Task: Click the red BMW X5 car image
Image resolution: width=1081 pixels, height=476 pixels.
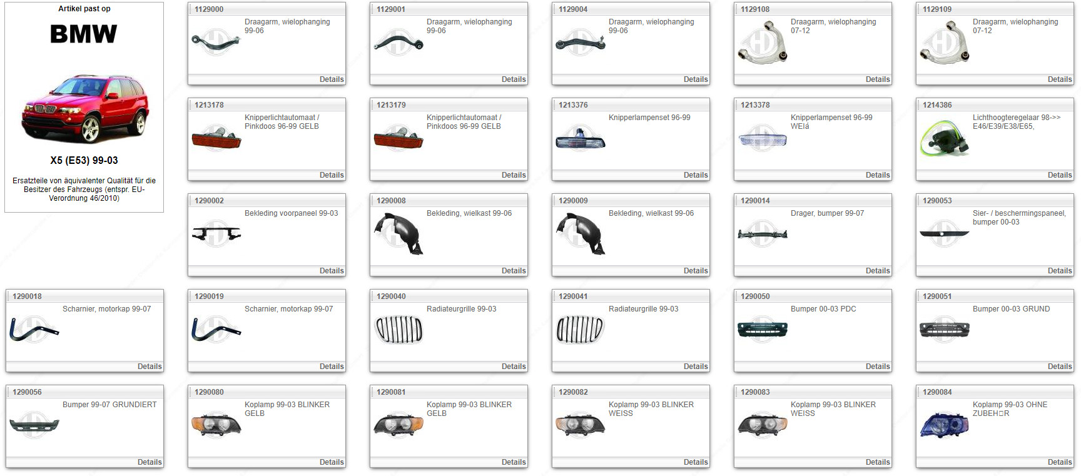Action: point(84,108)
